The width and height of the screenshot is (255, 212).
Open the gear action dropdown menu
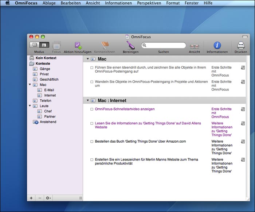tap(48, 198)
